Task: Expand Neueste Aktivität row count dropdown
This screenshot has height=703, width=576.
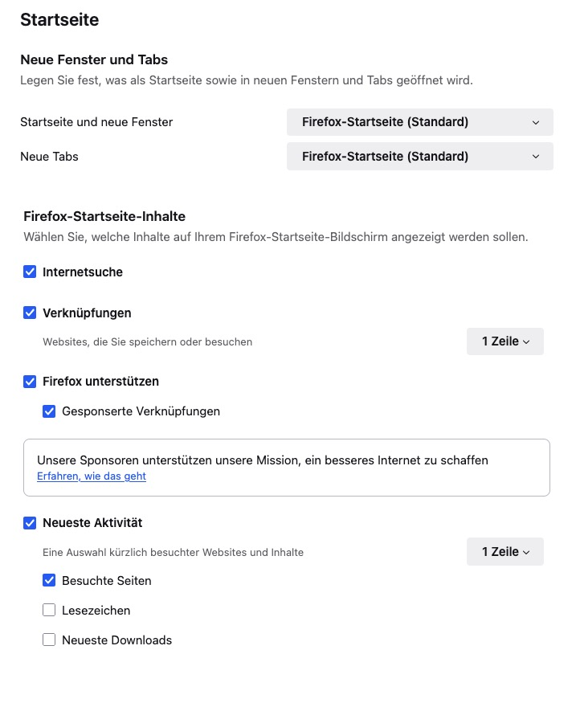Action: click(x=505, y=552)
